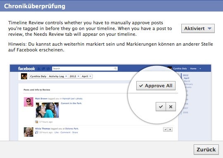Click the Approve All button
The image size is (223, 158).
(x=156, y=86)
